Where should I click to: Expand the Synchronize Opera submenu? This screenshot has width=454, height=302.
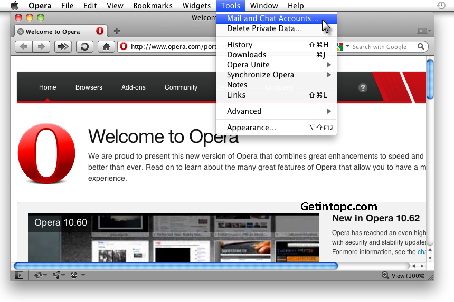tap(276, 75)
